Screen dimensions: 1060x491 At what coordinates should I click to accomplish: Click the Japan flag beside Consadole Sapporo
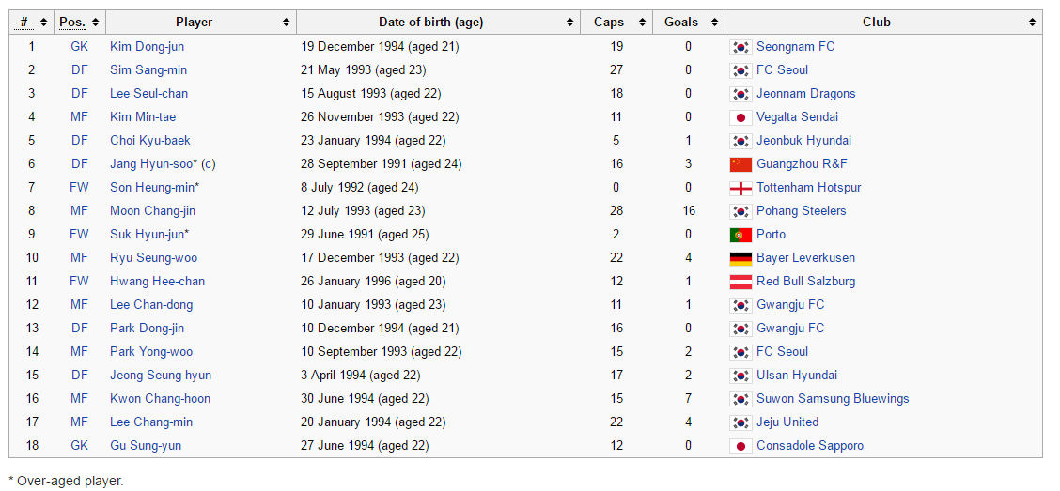pos(740,447)
